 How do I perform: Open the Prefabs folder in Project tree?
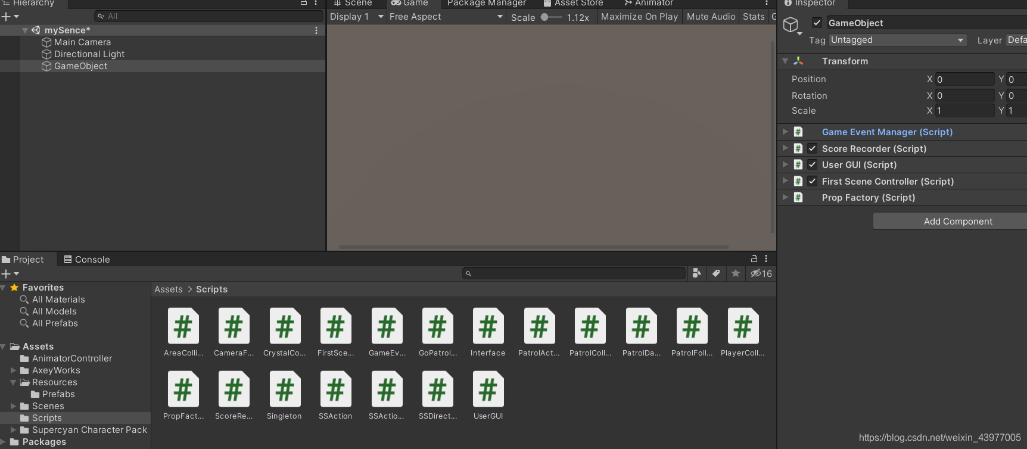coord(58,394)
